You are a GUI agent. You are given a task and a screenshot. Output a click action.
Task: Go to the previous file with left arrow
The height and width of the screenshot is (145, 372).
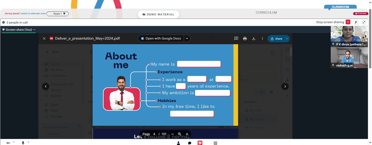45,87
